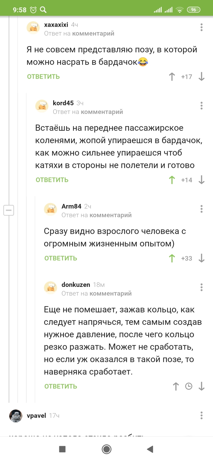
Task: Open the three-dot menu on xaxaxixi's comment
Action: click(201, 27)
